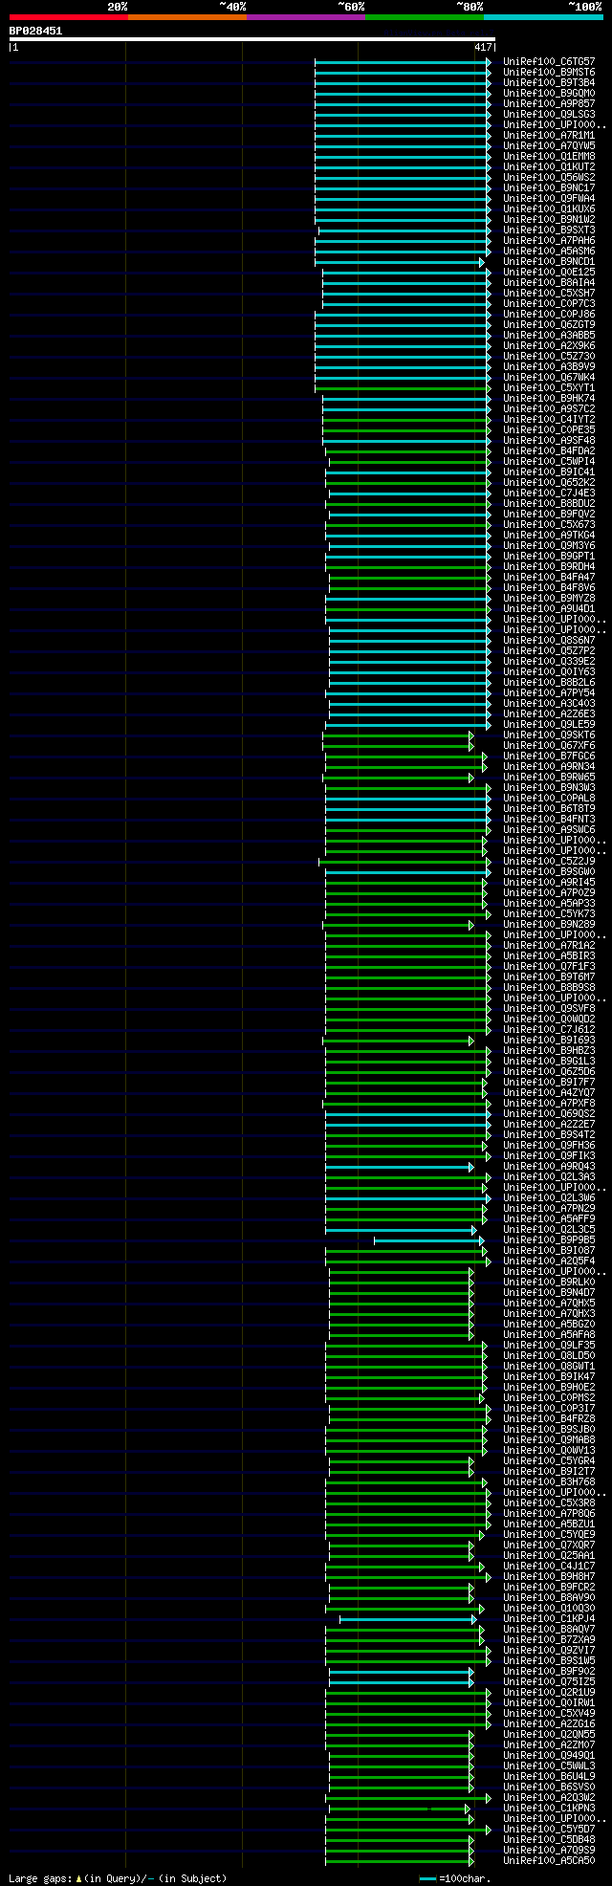Select hit UniRef100_Q2L3C5
Screen dimensions: 612x1886
(x=549, y=1229)
